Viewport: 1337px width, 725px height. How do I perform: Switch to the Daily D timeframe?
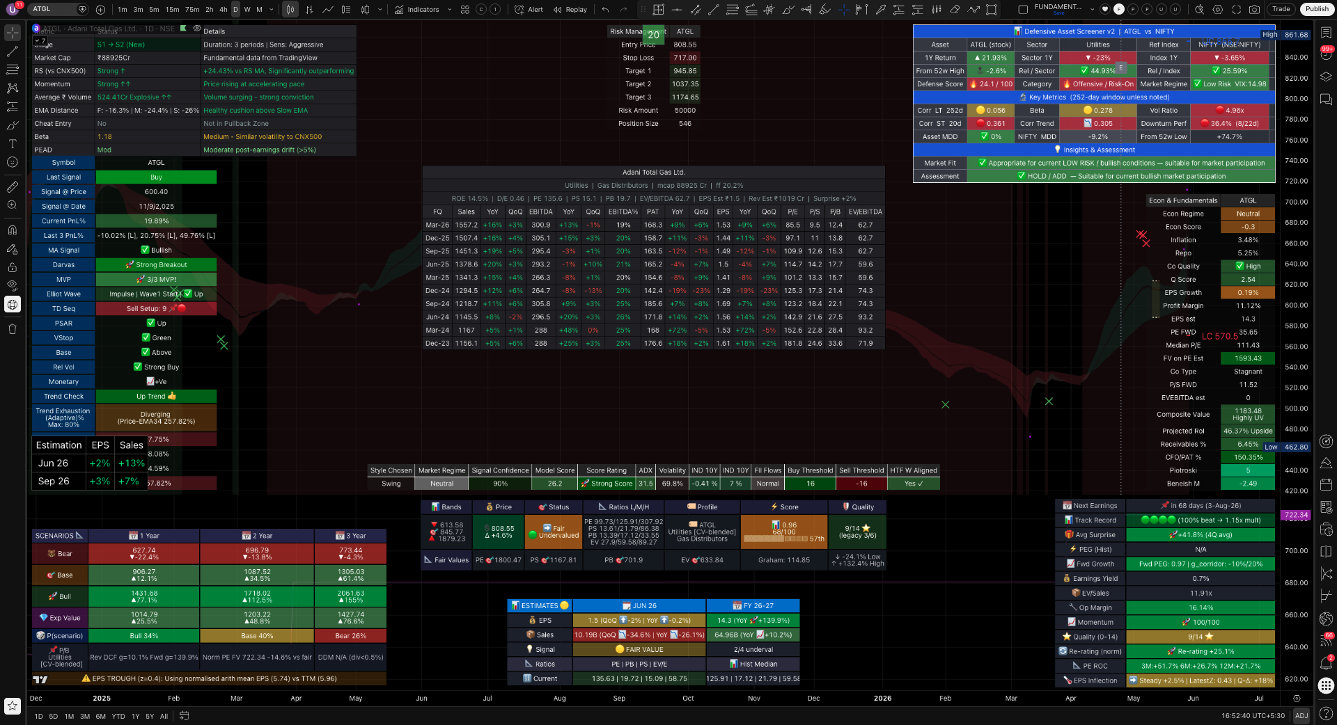pyautogui.click(x=235, y=10)
